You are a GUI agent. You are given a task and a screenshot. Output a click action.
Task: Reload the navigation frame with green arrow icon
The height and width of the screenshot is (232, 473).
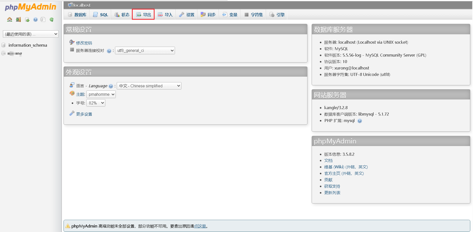[52, 20]
